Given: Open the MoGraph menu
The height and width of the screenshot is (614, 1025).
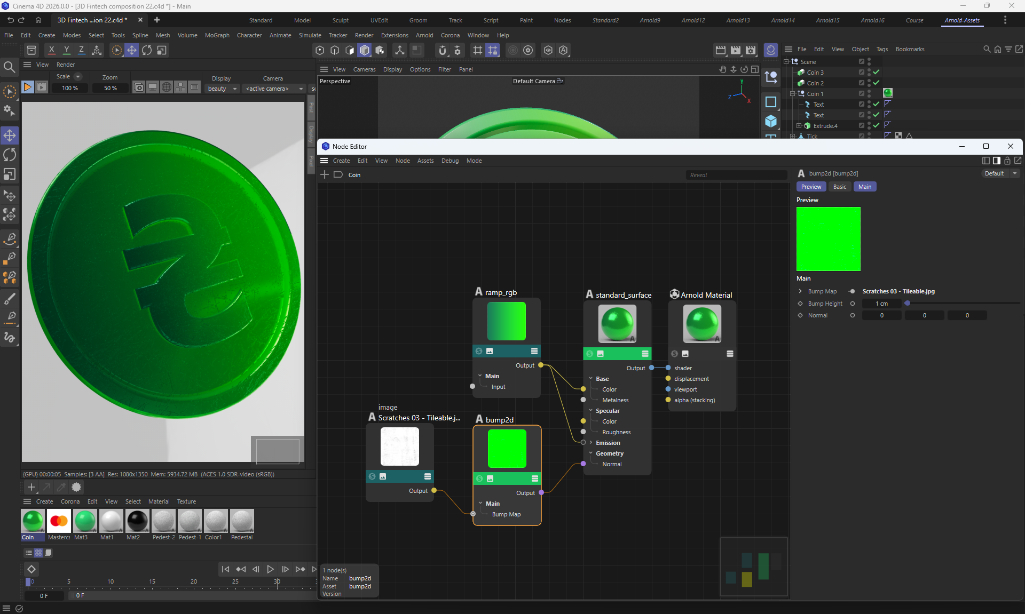Looking at the screenshot, I should 217,35.
